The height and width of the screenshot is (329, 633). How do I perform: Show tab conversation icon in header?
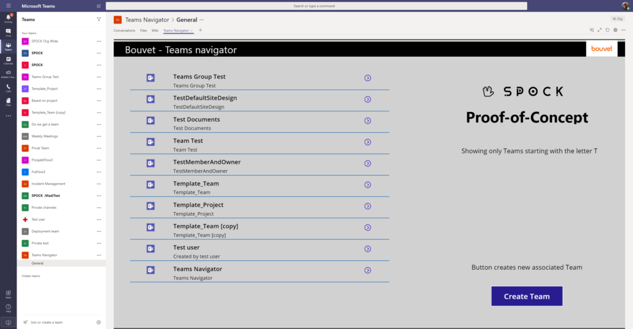coord(592,30)
